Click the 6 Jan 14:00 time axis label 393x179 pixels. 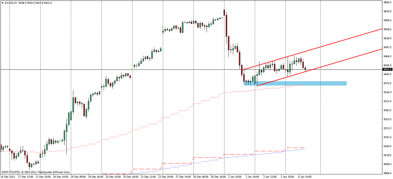pos(305,177)
